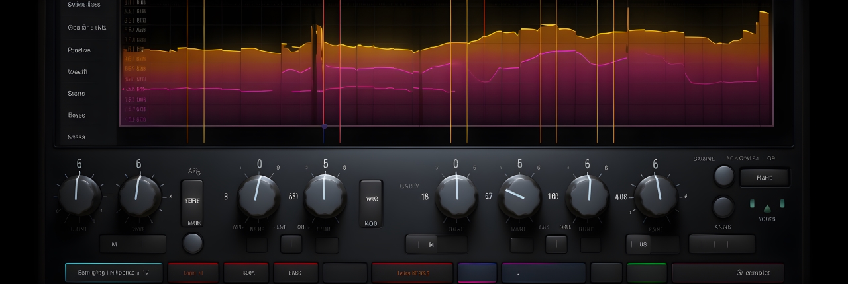Open the wide blue field with purple top

pyautogui.click(x=543, y=272)
